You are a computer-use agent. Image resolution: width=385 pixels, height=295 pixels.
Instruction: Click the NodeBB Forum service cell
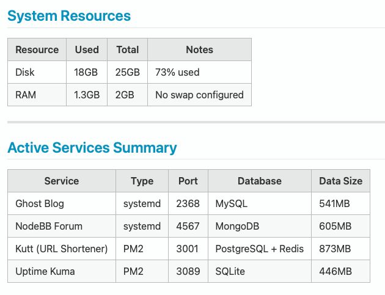[x=49, y=226]
